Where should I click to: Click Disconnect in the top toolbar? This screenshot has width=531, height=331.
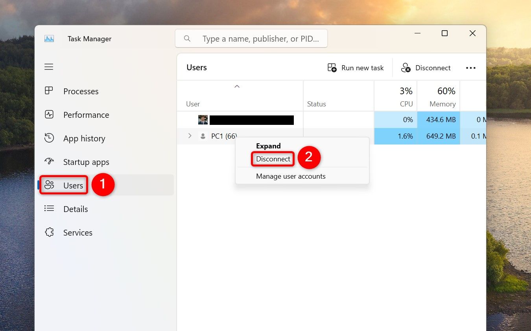[x=426, y=68]
